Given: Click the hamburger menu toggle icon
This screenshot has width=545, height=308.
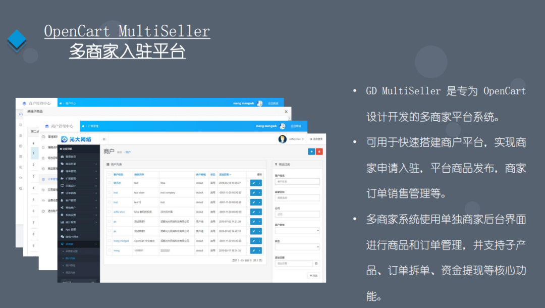Looking at the screenshot, I should pos(104,139).
